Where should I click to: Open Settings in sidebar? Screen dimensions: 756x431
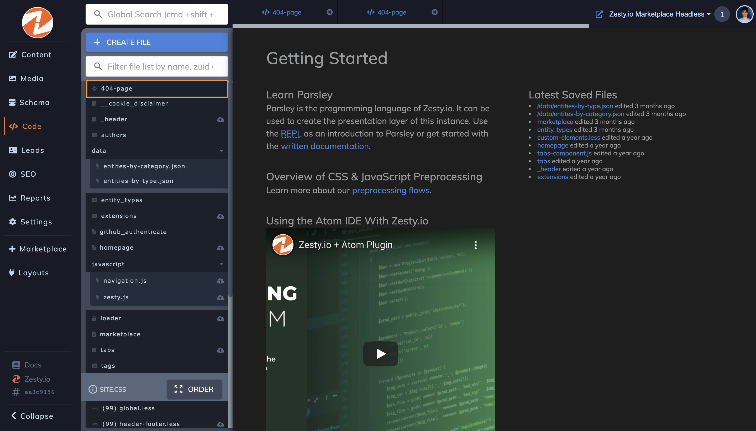coord(30,222)
